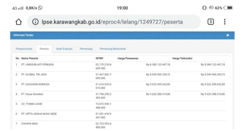This screenshot has height=131, width=244.
Task: Tap the vibrate mode status icon
Action: pyautogui.click(x=204, y=8)
